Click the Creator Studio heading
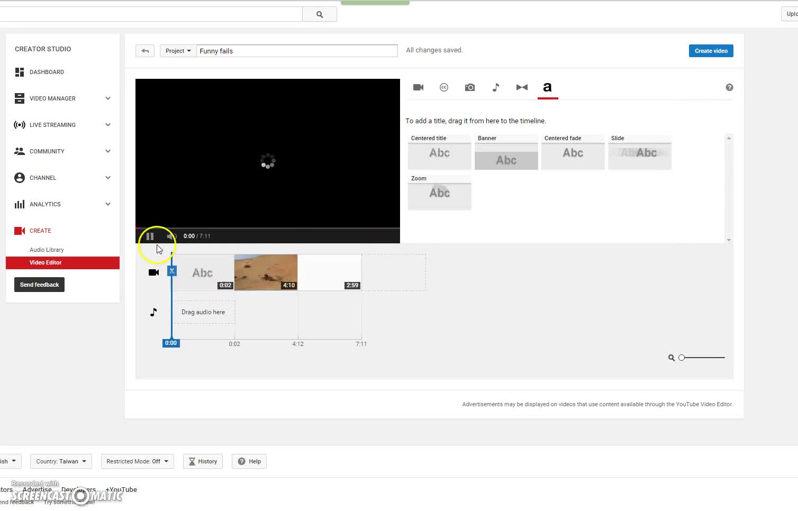798x511 pixels. point(43,49)
